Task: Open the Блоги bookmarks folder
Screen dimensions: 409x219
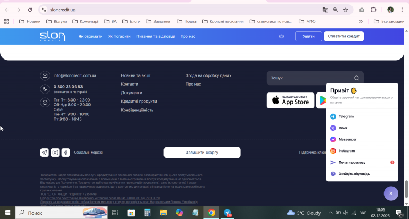Action: (x=131, y=21)
